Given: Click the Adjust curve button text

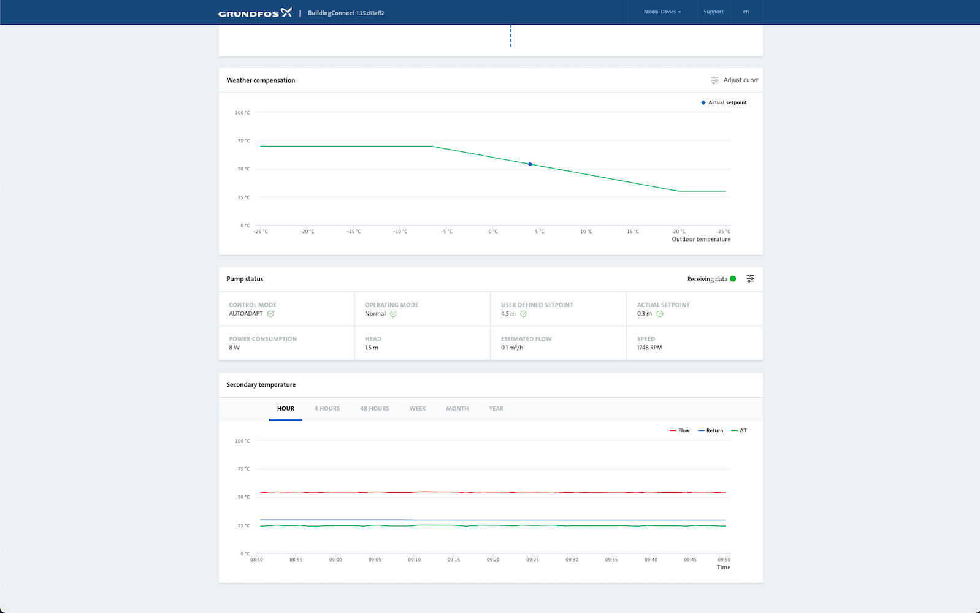Looking at the screenshot, I should [x=741, y=80].
